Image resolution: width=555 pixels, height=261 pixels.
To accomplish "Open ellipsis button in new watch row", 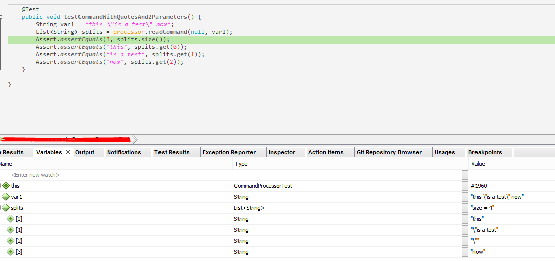I will click(x=465, y=175).
